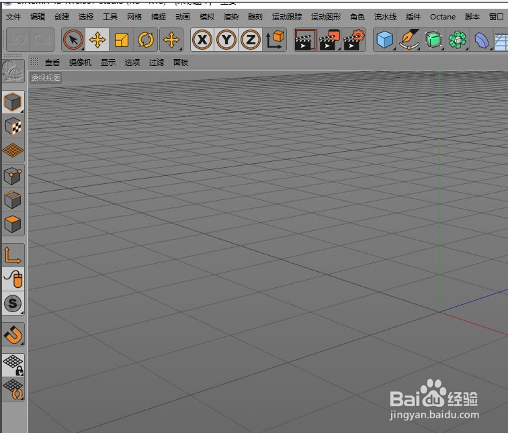Image resolution: width=508 pixels, height=433 pixels.
Task: Click the Floor environment icon
Action: pyautogui.click(x=501, y=40)
